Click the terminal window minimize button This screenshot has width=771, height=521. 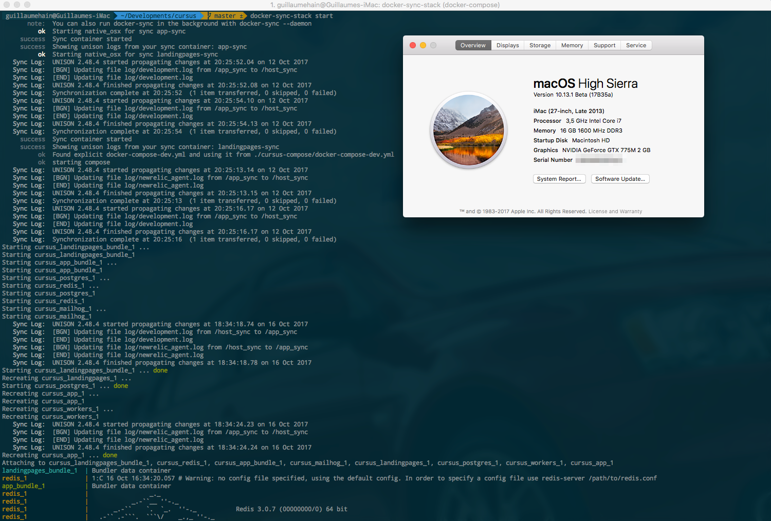click(x=17, y=5)
